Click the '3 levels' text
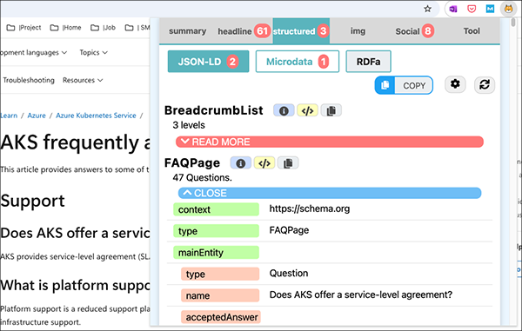 coord(189,125)
